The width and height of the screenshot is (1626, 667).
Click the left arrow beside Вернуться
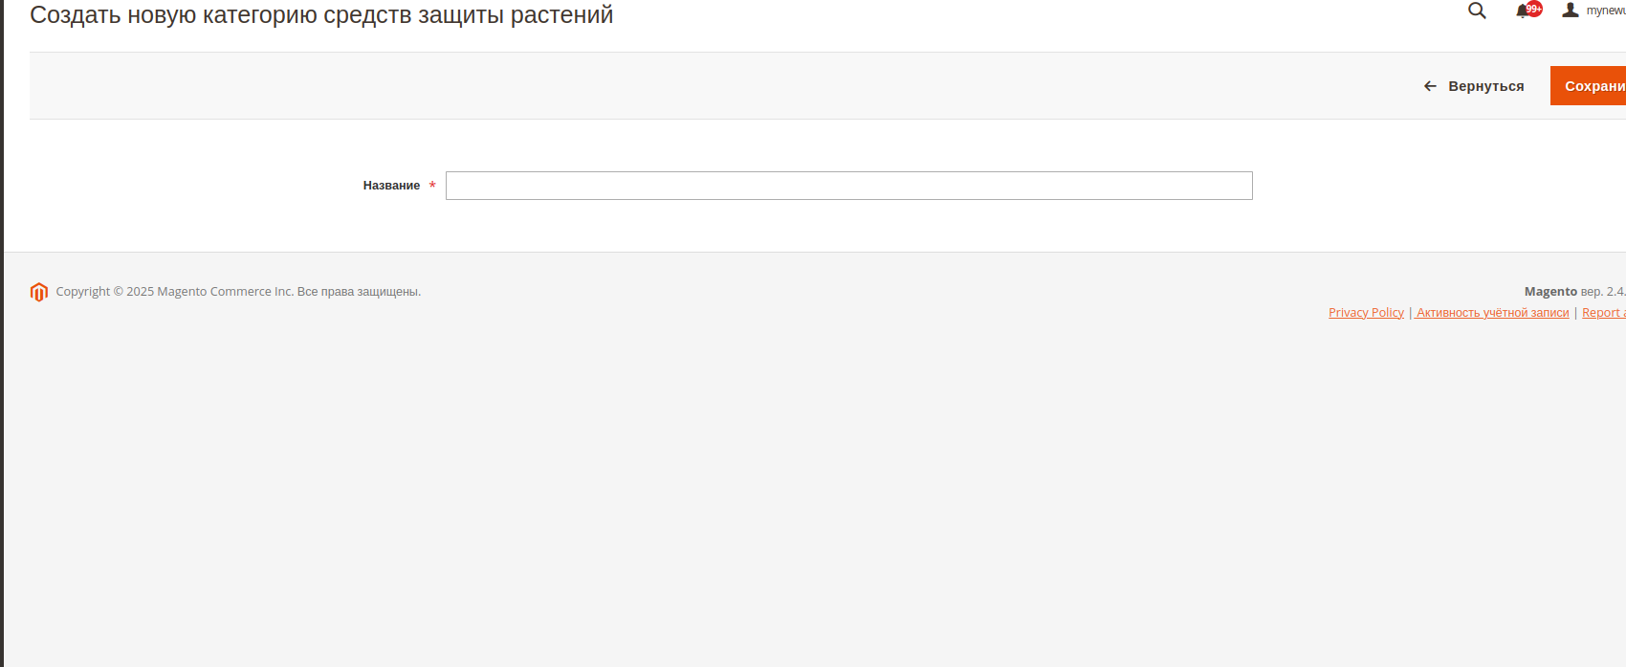coord(1430,86)
